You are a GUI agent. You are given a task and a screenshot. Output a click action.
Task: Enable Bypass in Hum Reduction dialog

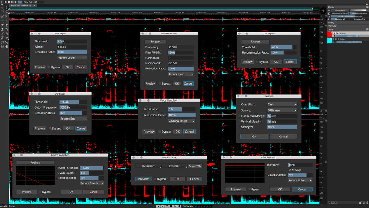160,83
